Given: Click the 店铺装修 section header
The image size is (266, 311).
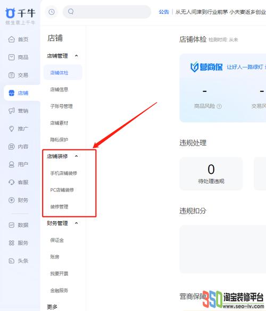Looking at the screenshot, I should click(x=57, y=156).
